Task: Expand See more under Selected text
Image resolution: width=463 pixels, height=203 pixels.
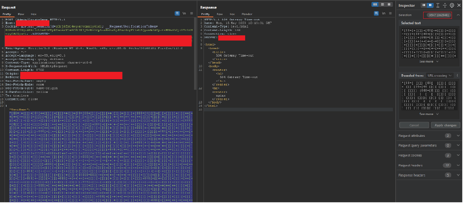Action: (x=429, y=62)
